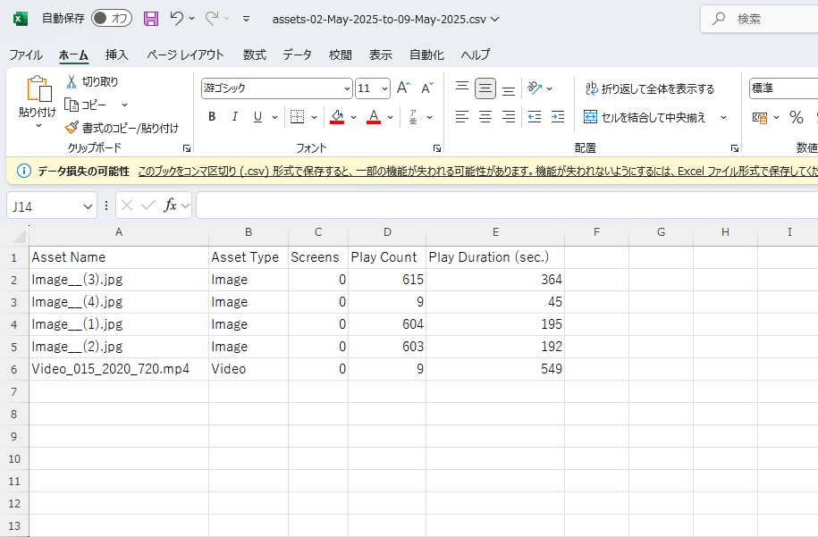Align text to top
This screenshot has width=818, height=537.
click(461, 88)
